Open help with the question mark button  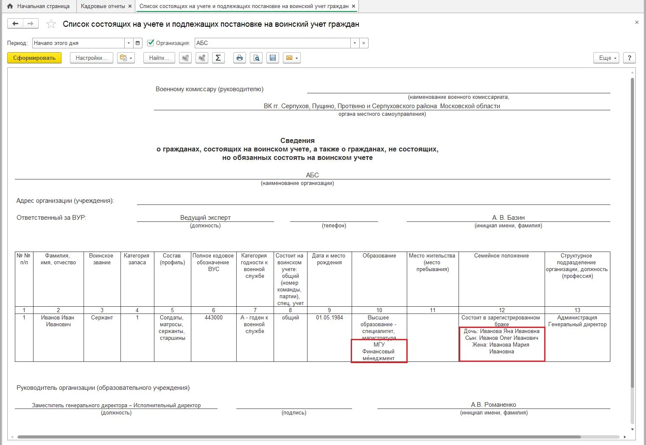(x=629, y=58)
